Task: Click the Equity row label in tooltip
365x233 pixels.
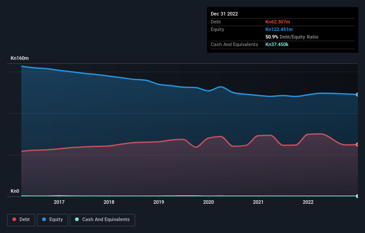Action: tap(217, 29)
